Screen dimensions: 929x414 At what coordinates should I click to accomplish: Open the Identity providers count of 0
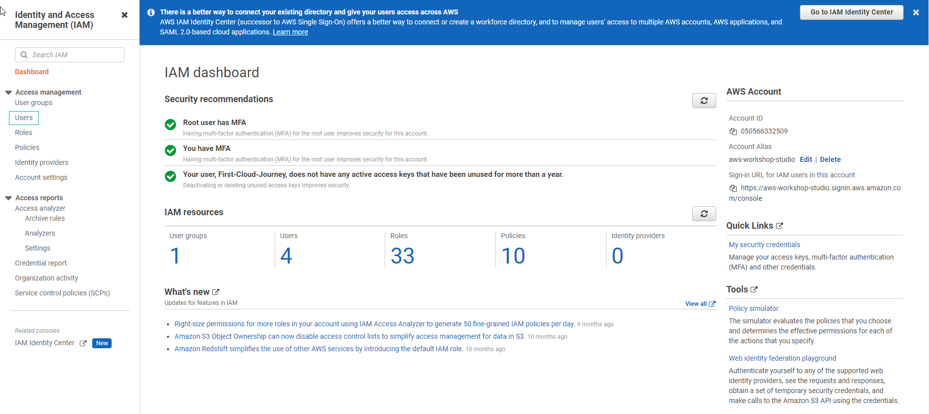618,256
